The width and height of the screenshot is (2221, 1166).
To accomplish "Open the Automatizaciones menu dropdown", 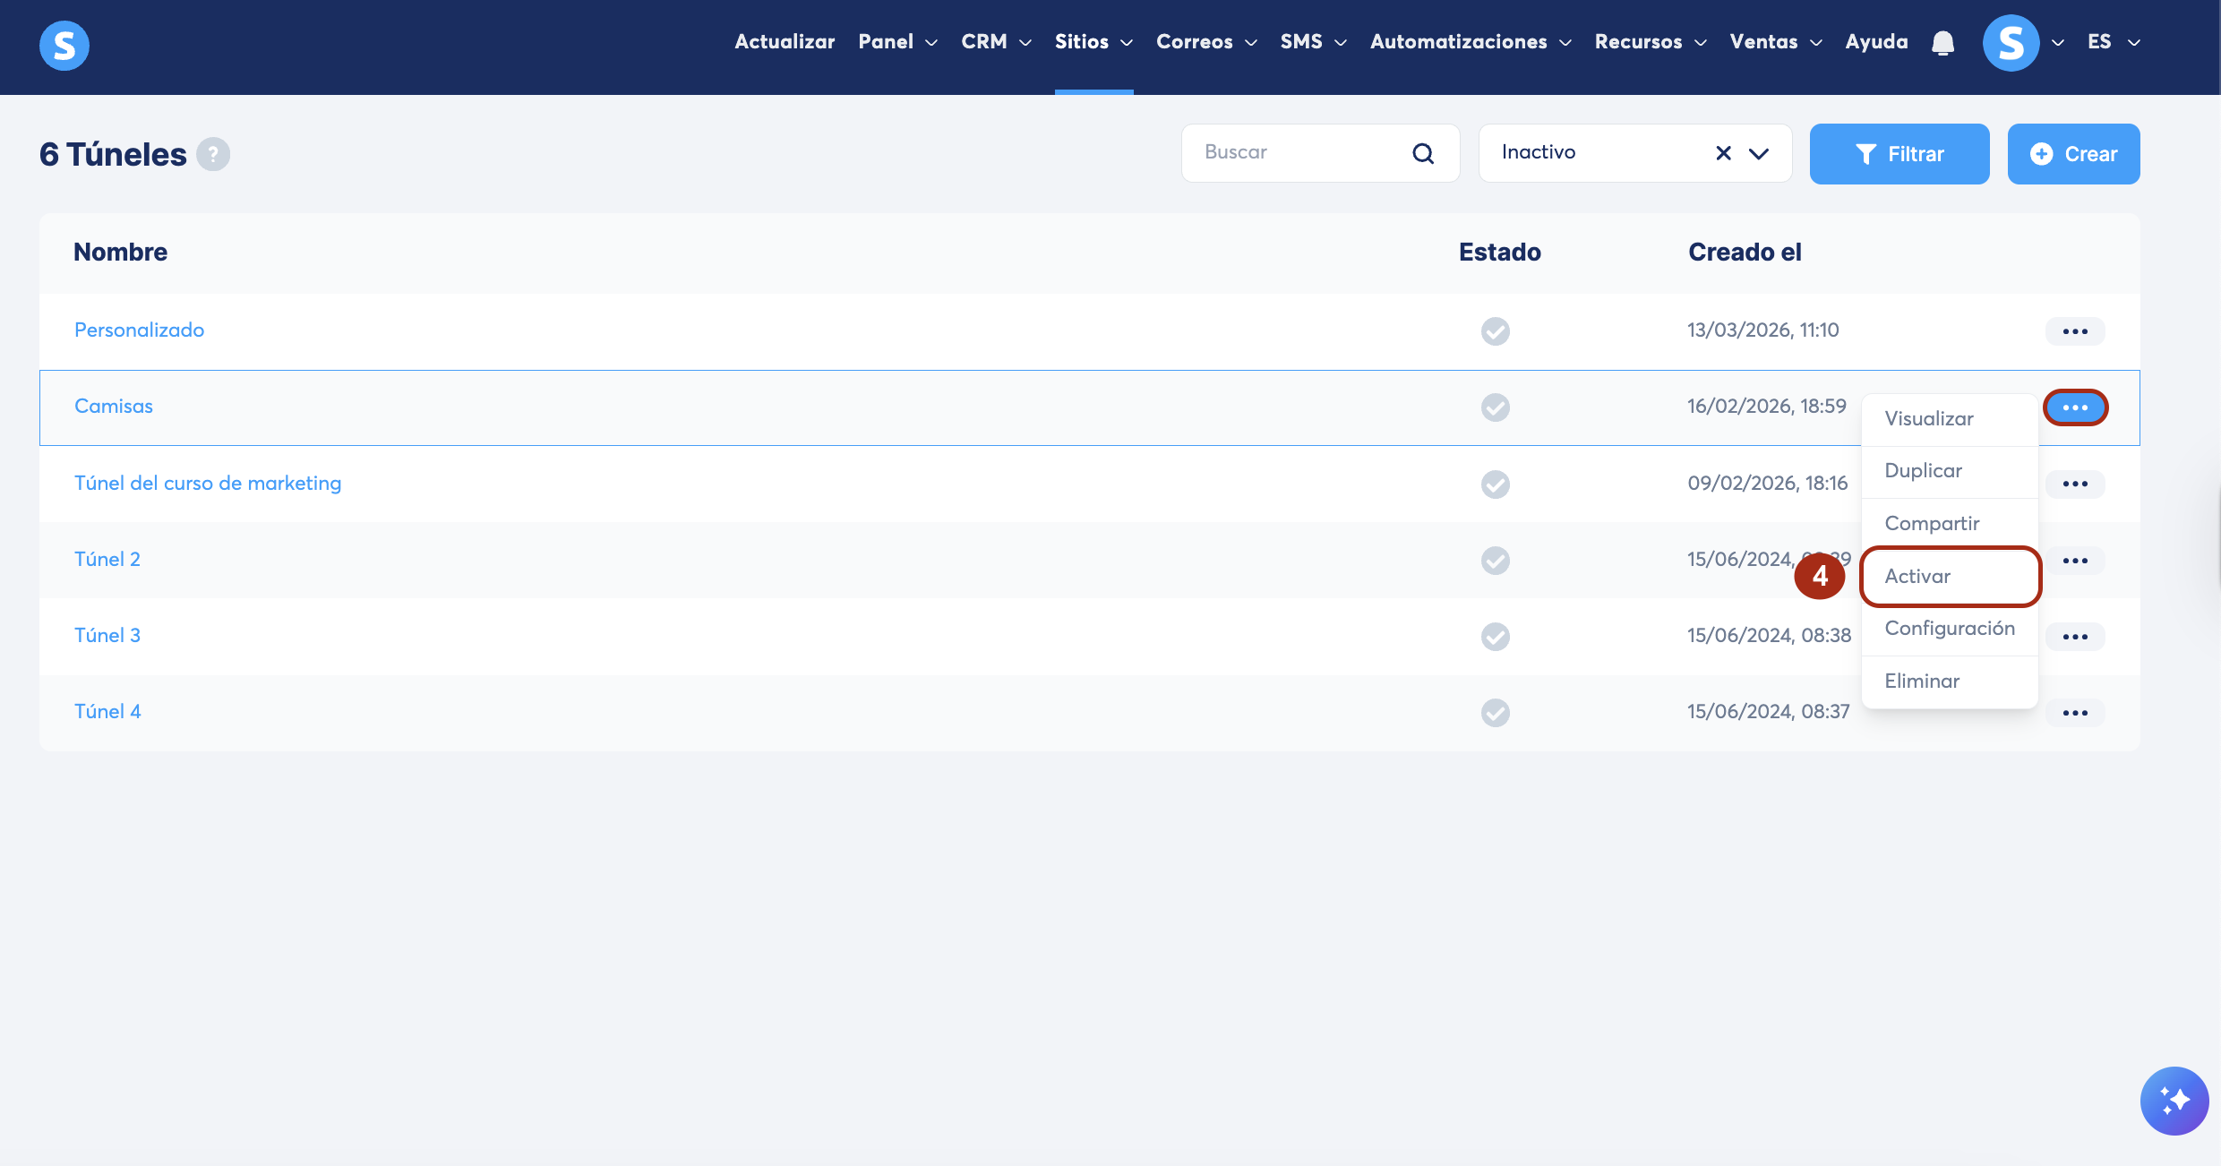I will point(1471,42).
